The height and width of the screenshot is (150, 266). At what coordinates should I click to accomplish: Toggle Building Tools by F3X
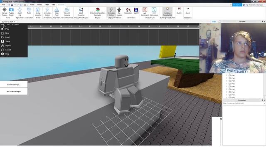click(x=167, y=12)
